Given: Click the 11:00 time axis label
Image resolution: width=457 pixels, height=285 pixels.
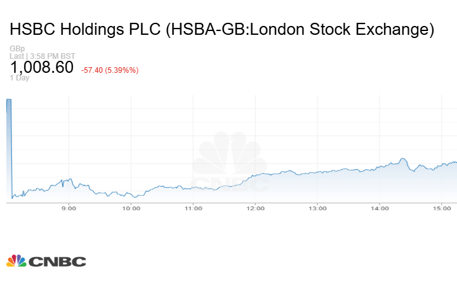Looking at the screenshot, I should (194, 208).
